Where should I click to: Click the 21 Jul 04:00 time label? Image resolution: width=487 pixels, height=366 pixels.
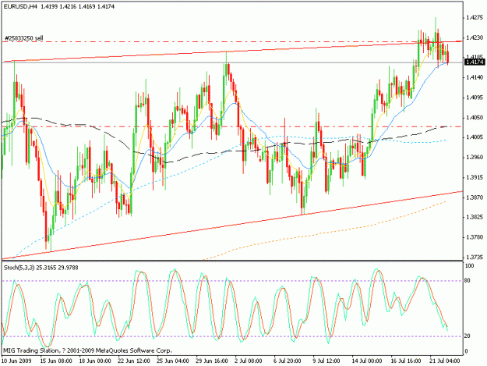point(445,361)
